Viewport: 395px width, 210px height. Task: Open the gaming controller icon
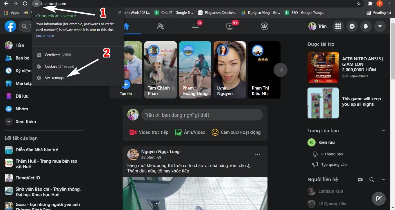(264, 26)
